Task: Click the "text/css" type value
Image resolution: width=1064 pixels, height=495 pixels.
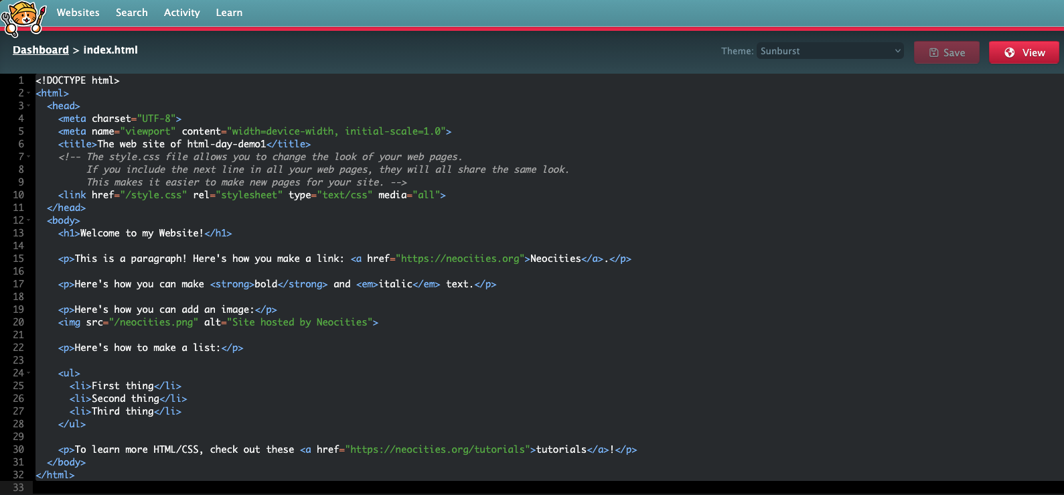Action: [345, 195]
